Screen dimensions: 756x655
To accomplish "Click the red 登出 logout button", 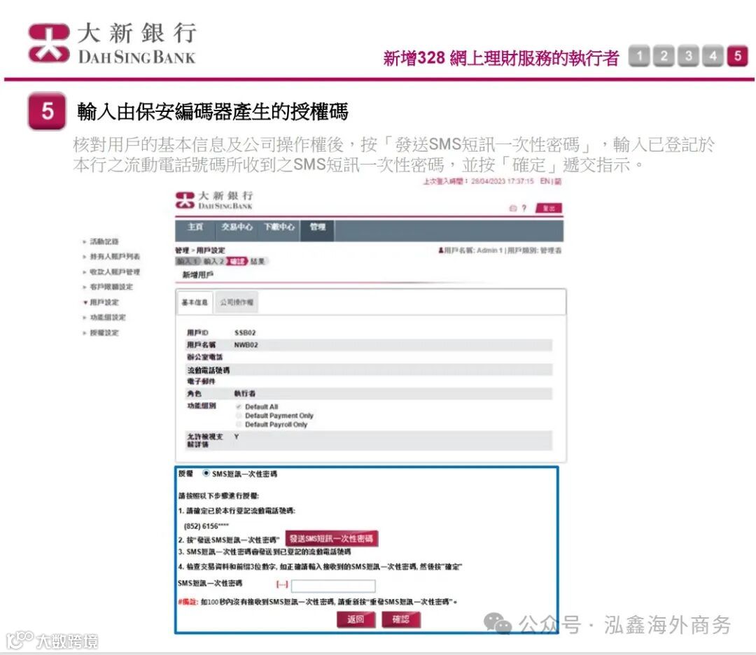I will (x=549, y=209).
